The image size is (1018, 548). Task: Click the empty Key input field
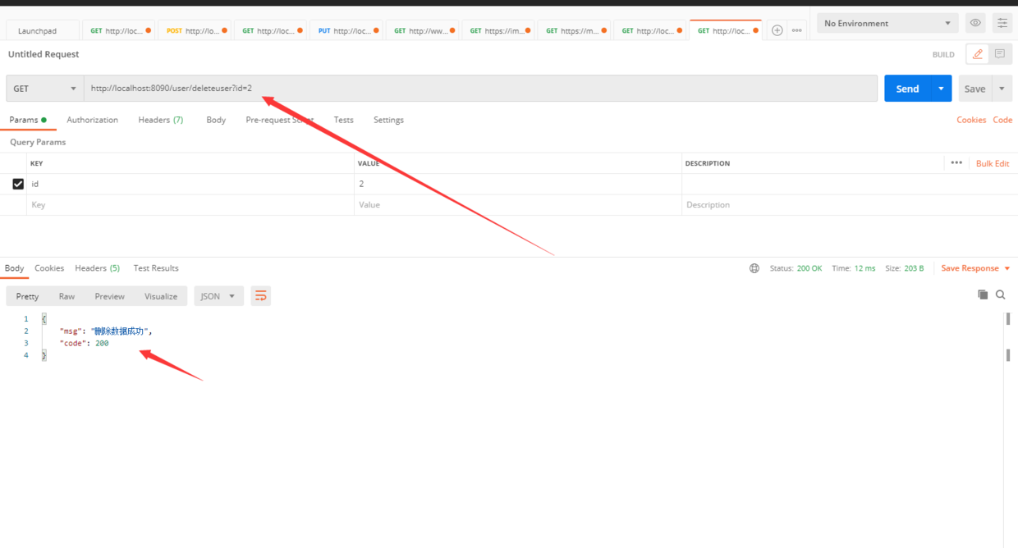[x=190, y=205]
